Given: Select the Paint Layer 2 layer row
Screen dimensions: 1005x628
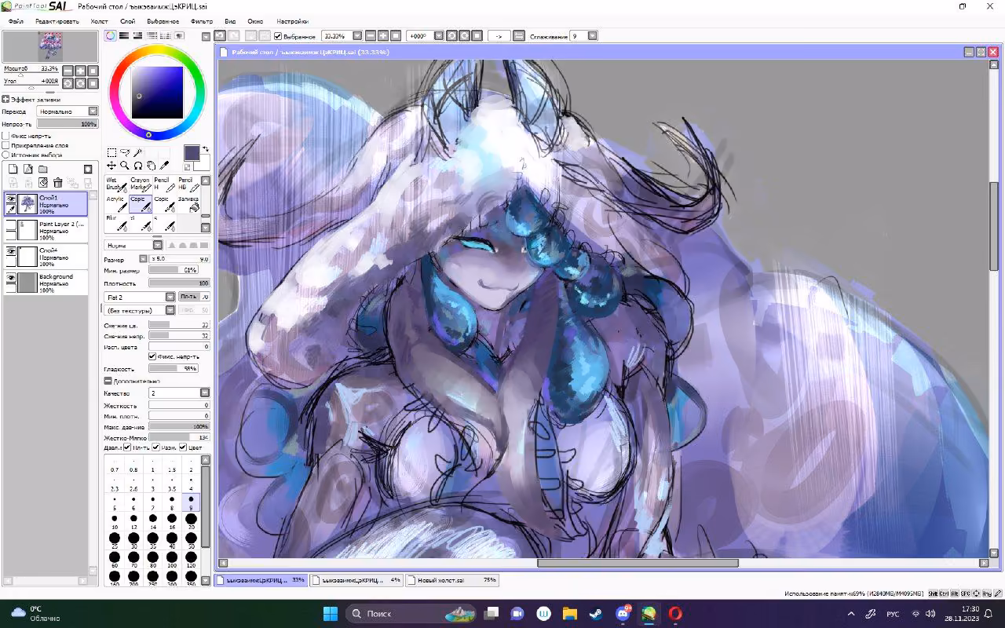Looking at the screenshot, I should pyautogui.click(x=46, y=229).
